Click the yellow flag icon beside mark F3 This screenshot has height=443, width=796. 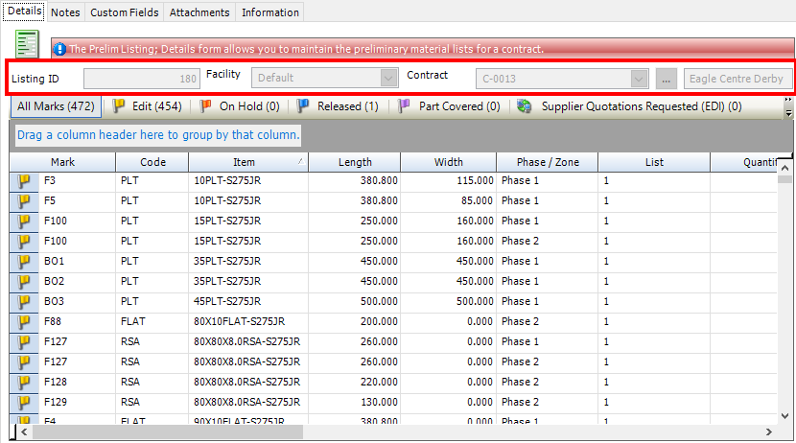point(24,181)
